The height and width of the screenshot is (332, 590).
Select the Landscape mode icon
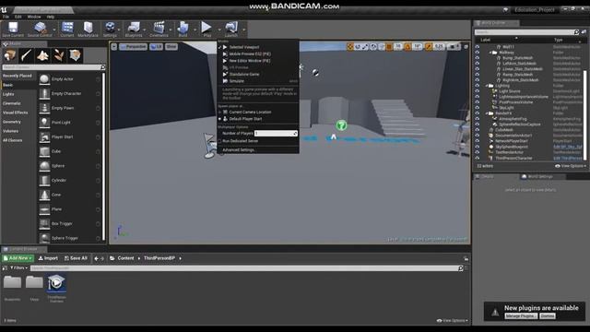point(42,55)
